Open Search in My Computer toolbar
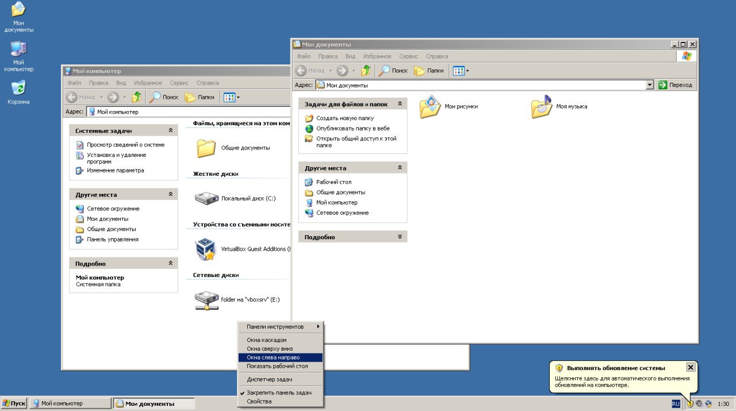Screen dimensions: 736x411 [x=164, y=97]
